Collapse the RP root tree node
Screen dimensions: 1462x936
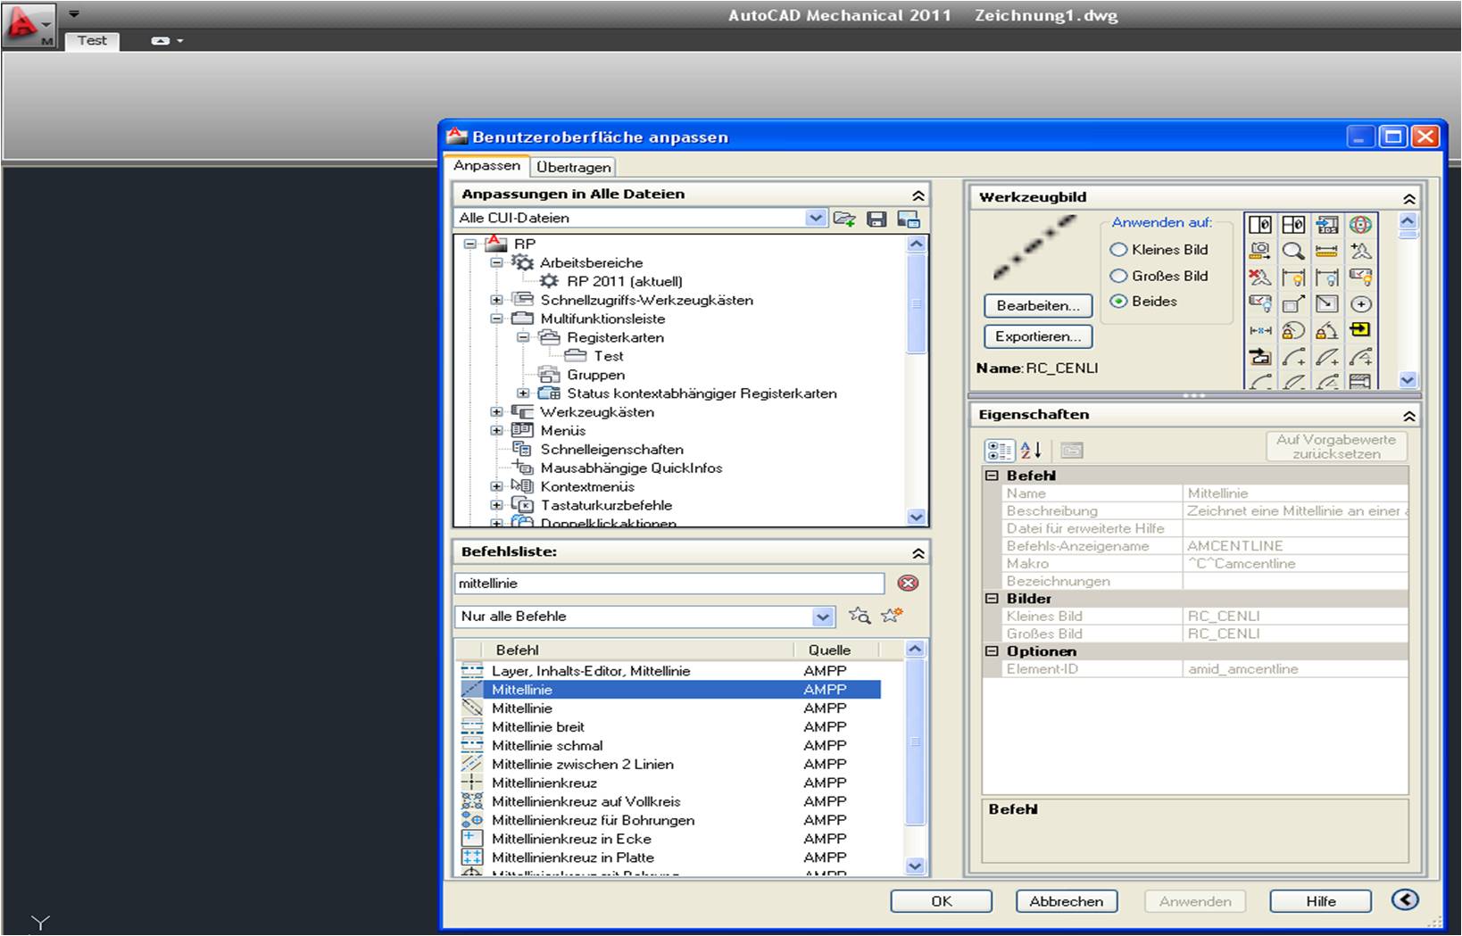tap(469, 244)
